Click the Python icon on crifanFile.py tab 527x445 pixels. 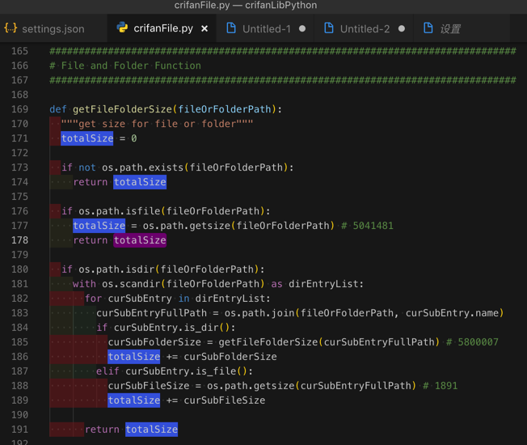[122, 28]
